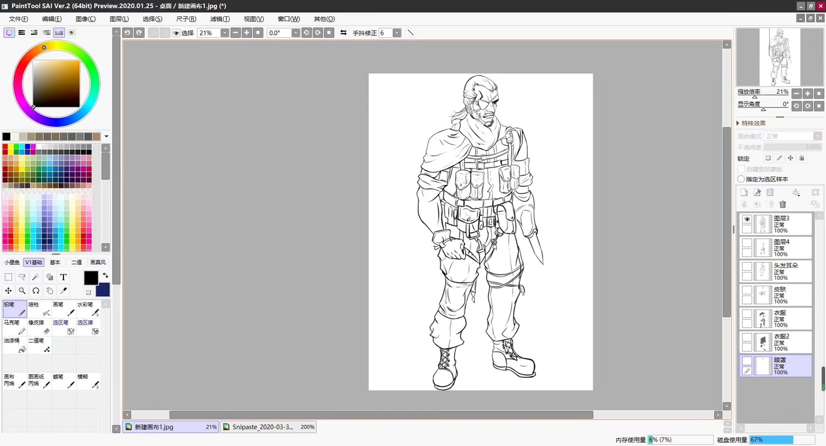Open the rotation angle dropdown in toolbar
826x446 pixels.
click(296, 33)
